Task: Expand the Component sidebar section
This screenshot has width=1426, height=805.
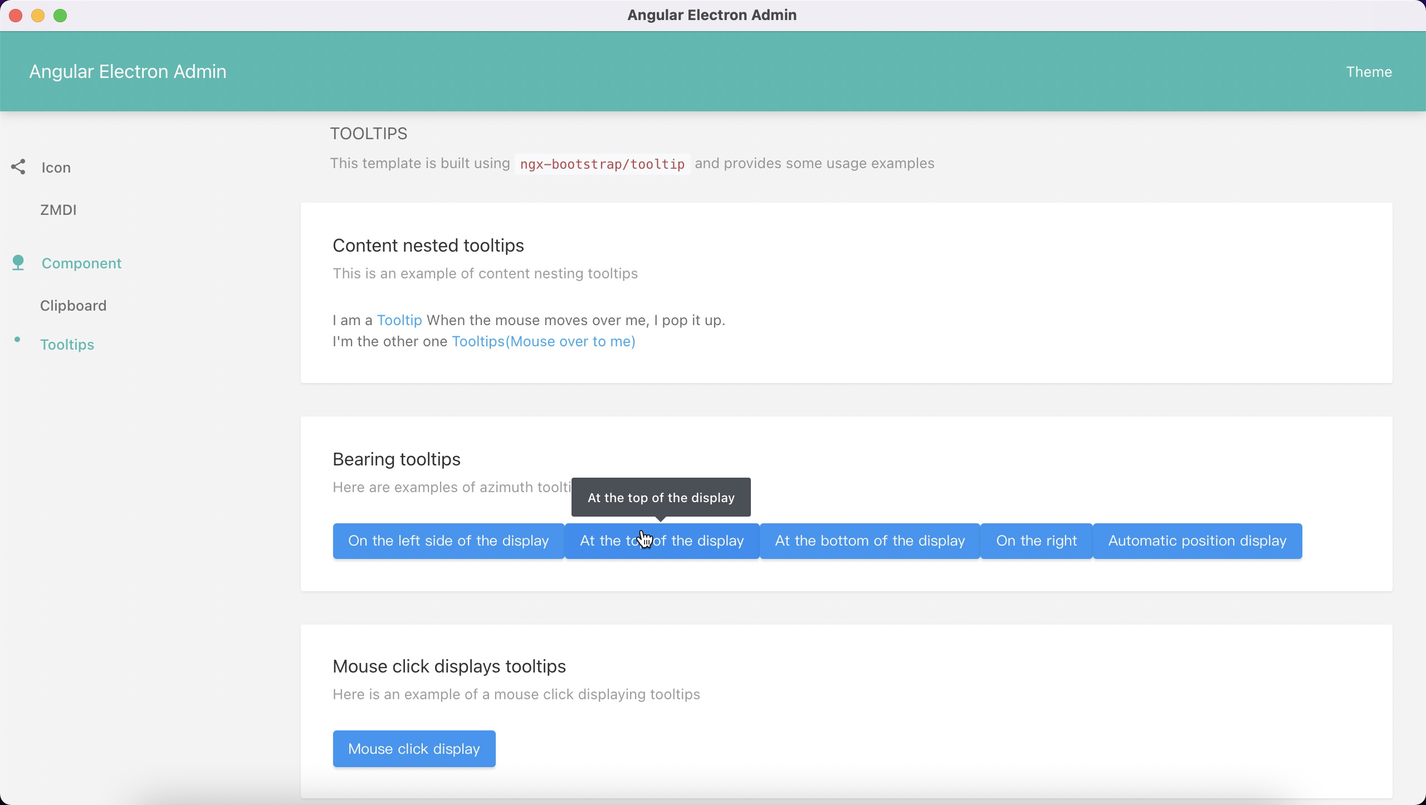Action: tap(81, 262)
